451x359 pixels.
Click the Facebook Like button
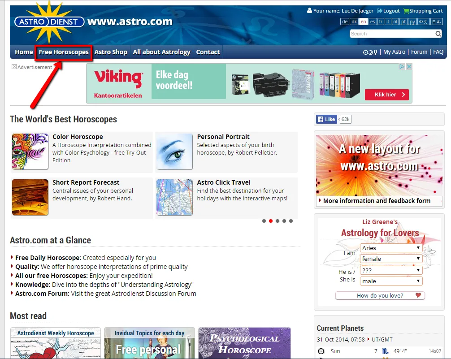[x=326, y=119]
